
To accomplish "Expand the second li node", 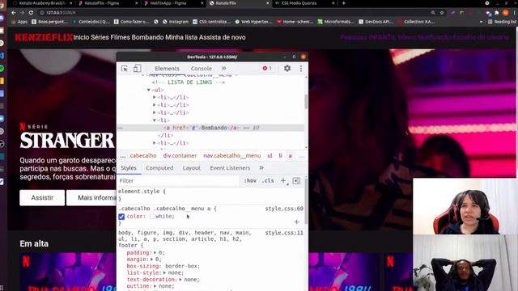I will [x=155, y=105].
